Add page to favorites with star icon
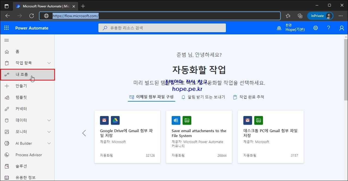 (x=288, y=16)
